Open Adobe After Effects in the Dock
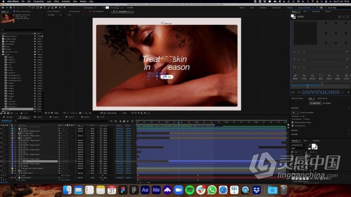 click(x=145, y=190)
